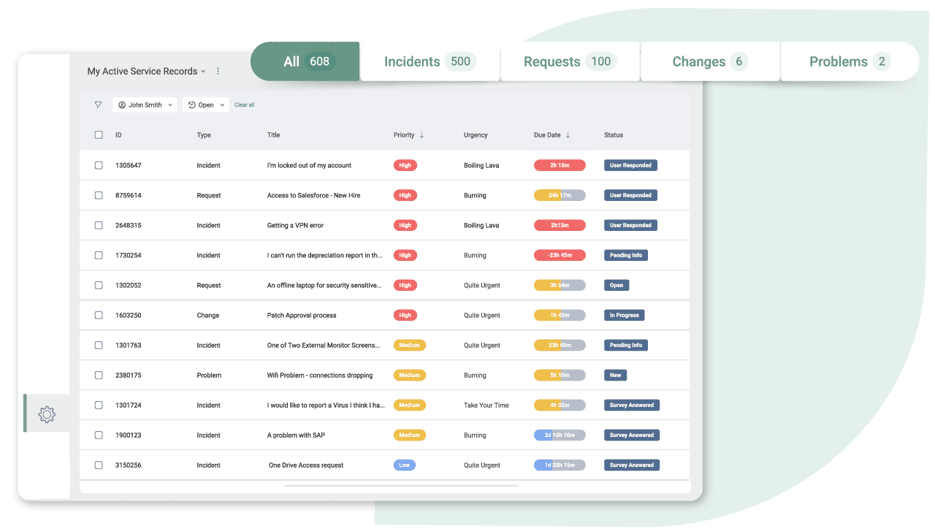
Task: Open "Wifi Problem - connections dropping" record
Action: 320,375
